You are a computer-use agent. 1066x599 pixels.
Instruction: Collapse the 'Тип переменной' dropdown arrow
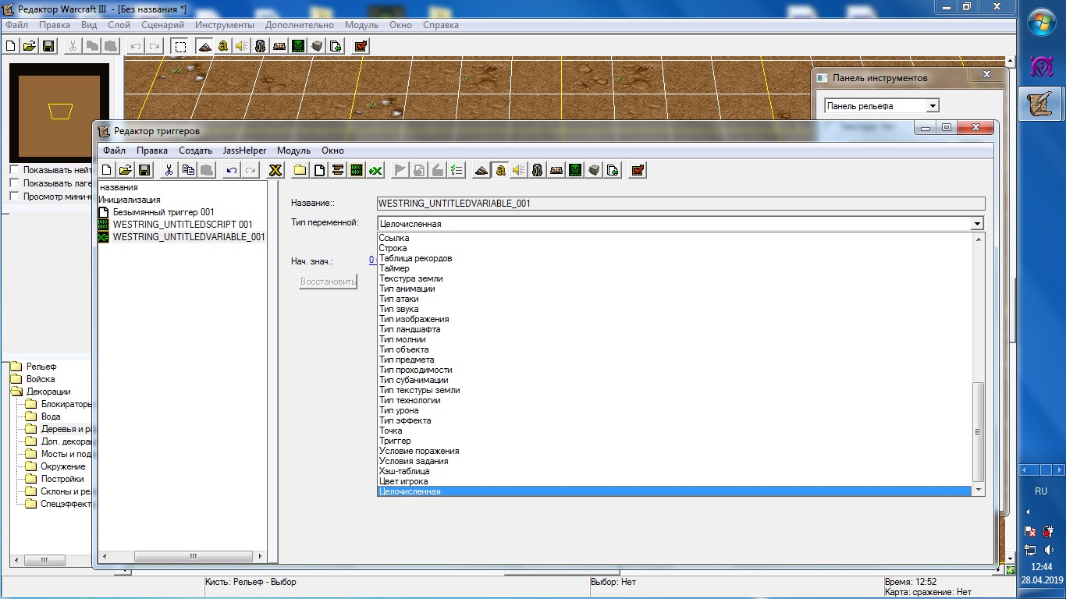coord(977,224)
